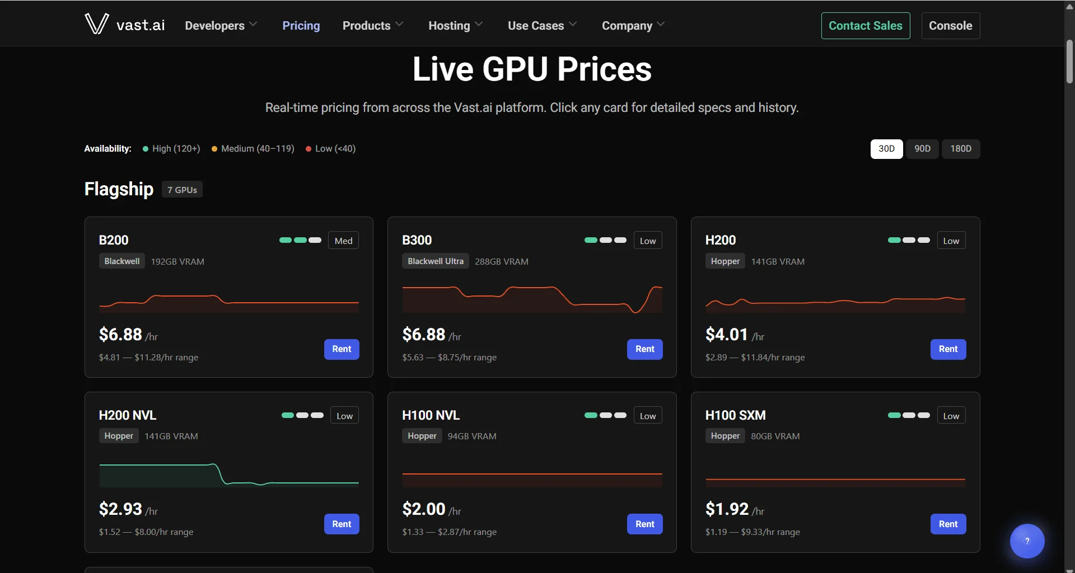This screenshot has width=1075, height=573.
Task: Expand the Developers dropdown menu
Action: (221, 25)
